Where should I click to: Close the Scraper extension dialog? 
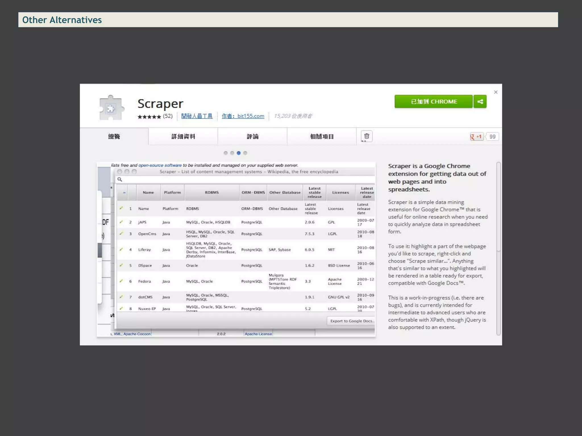(496, 92)
